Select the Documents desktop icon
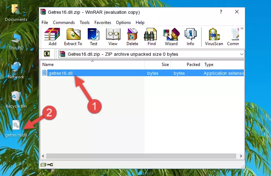 pyautogui.click(x=16, y=13)
